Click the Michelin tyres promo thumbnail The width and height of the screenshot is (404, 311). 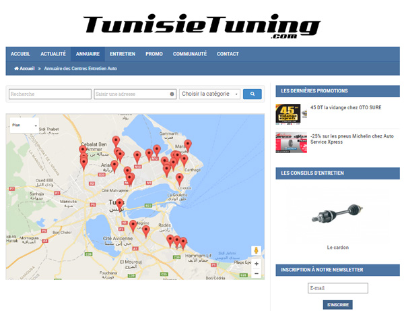pos(291,143)
